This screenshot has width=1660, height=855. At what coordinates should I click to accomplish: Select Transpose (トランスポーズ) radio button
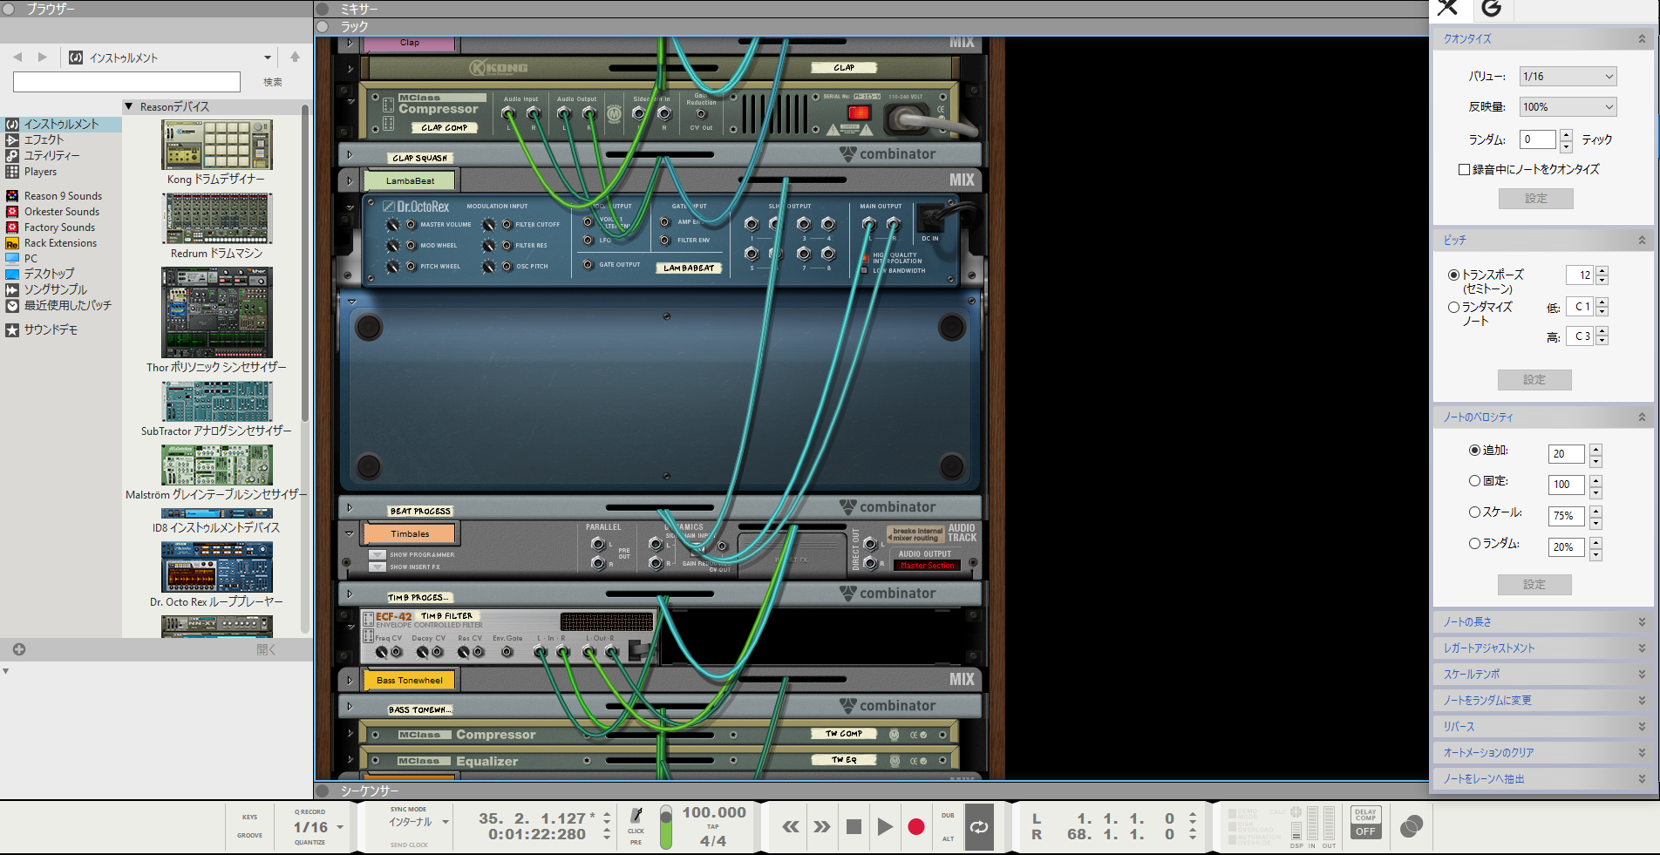(1453, 275)
